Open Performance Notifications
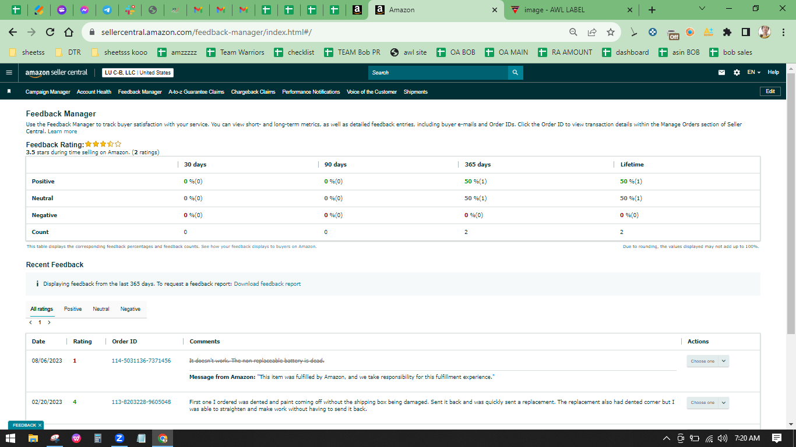Viewport: 796px width, 447px height. (311, 92)
